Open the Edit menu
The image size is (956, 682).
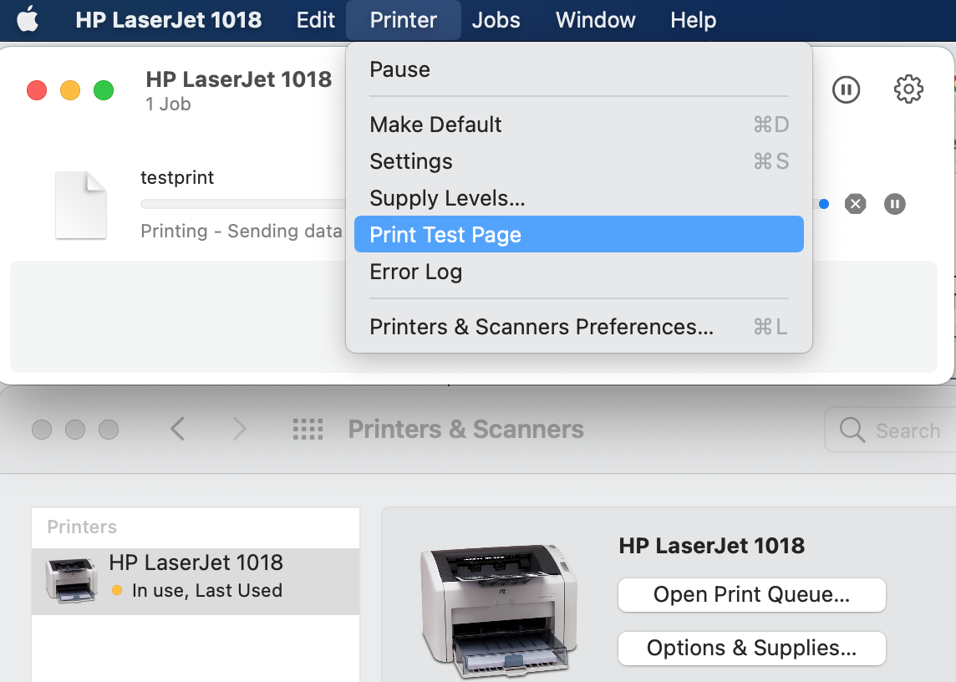315,19
